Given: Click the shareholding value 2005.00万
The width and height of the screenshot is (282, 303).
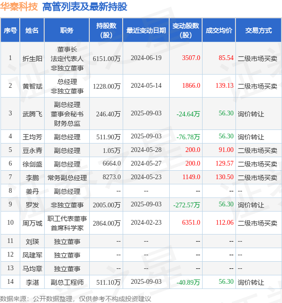Looking at the screenshot, I should click(107, 205).
